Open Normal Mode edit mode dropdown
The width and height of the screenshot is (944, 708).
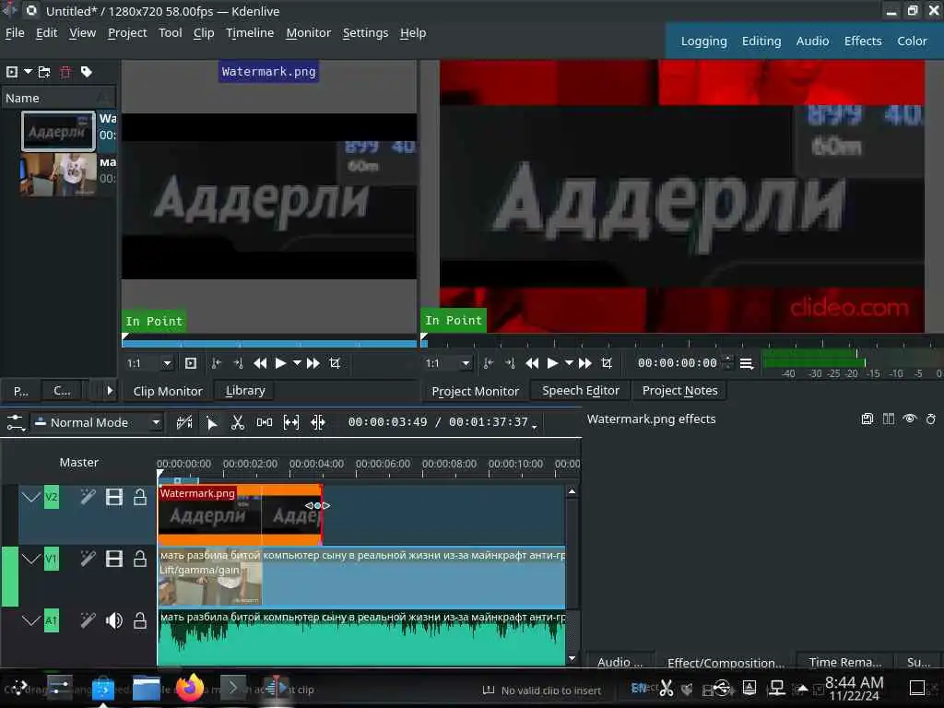coord(98,422)
